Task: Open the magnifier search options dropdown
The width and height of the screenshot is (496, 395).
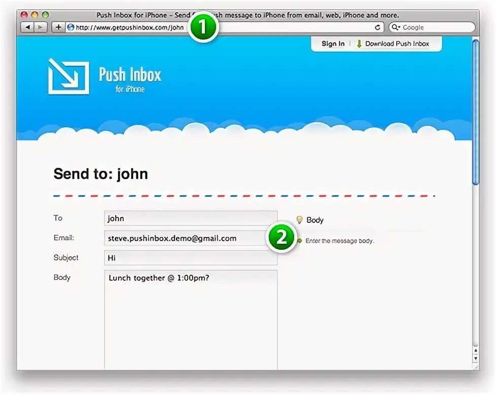Action: 396,27
